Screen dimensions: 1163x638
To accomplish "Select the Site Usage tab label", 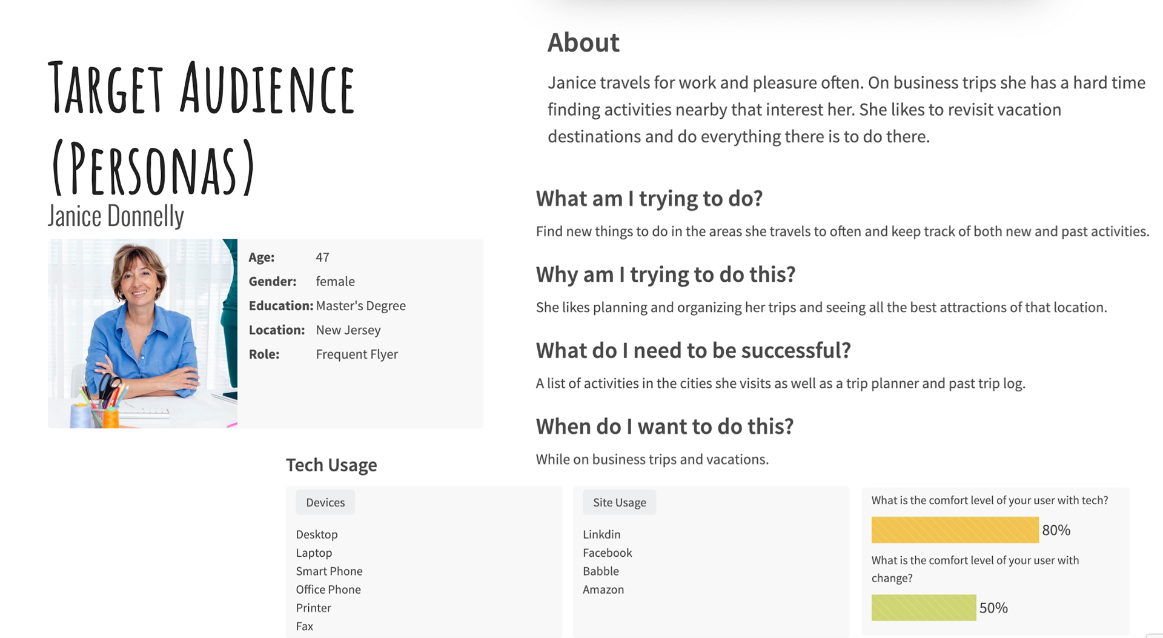I will 619,502.
